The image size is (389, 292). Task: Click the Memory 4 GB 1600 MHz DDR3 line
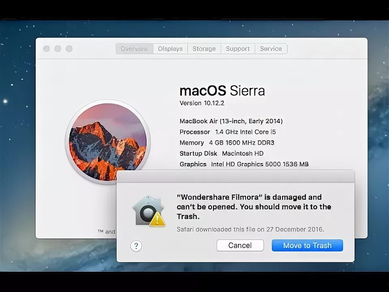pyautogui.click(x=227, y=142)
